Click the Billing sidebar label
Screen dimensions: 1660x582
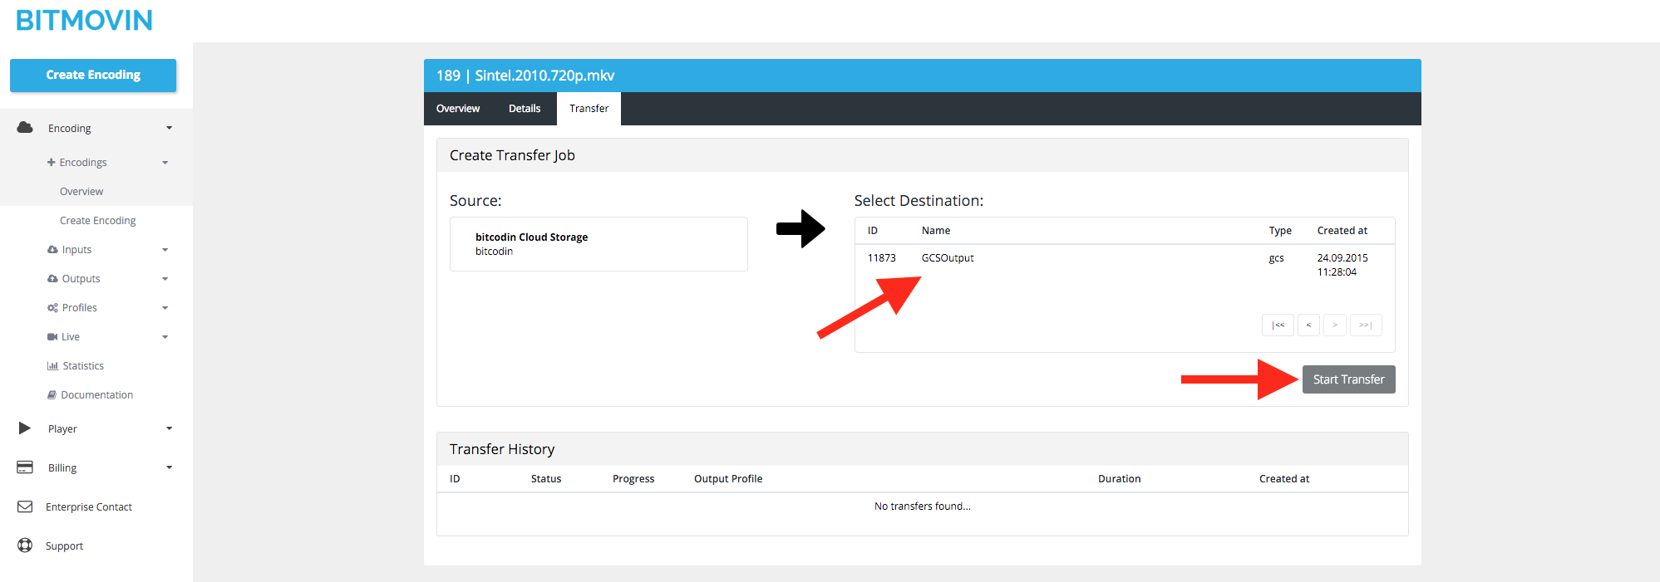click(x=62, y=468)
